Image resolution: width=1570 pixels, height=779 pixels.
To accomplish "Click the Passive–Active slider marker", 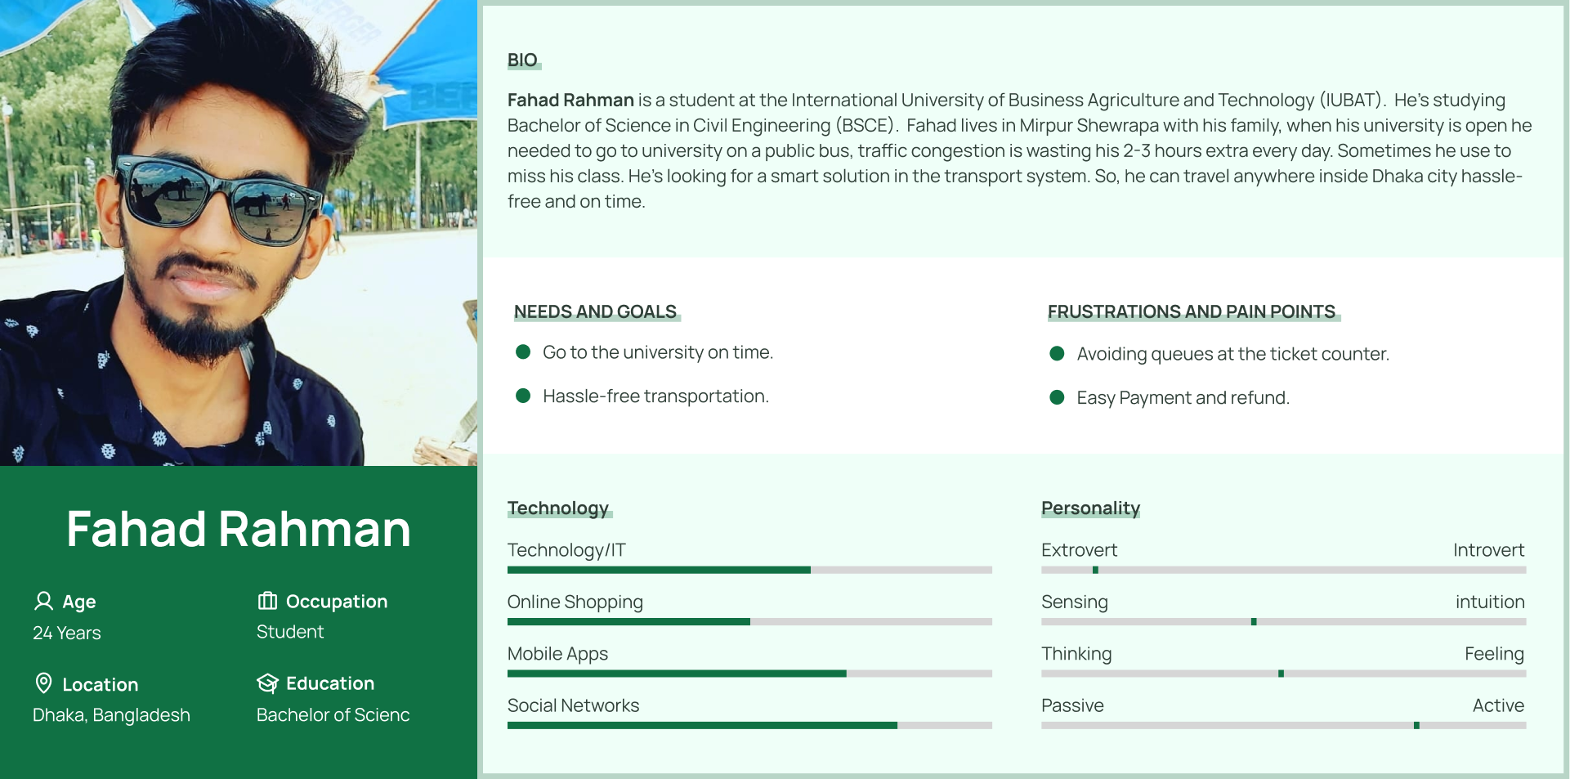I will click(1416, 726).
